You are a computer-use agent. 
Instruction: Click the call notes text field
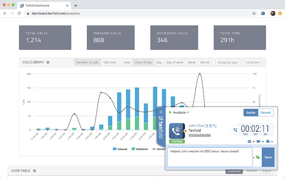[209, 157]
